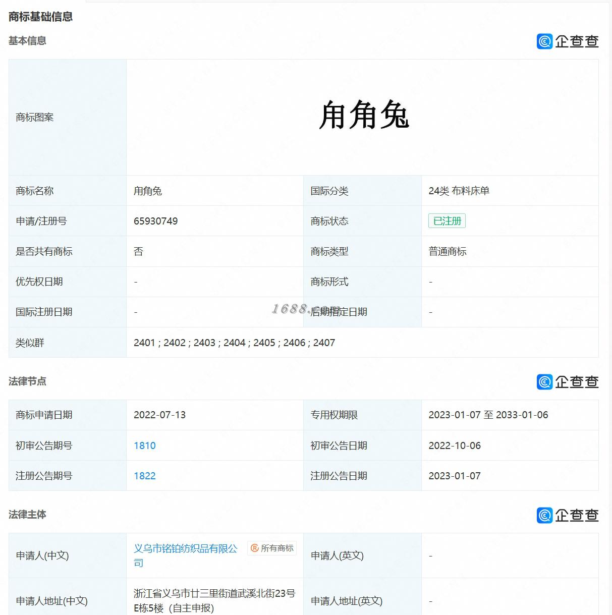Select the trademark name value 角角兔
The width and height of the screenshot is (612, 615).
coord(148,191)
